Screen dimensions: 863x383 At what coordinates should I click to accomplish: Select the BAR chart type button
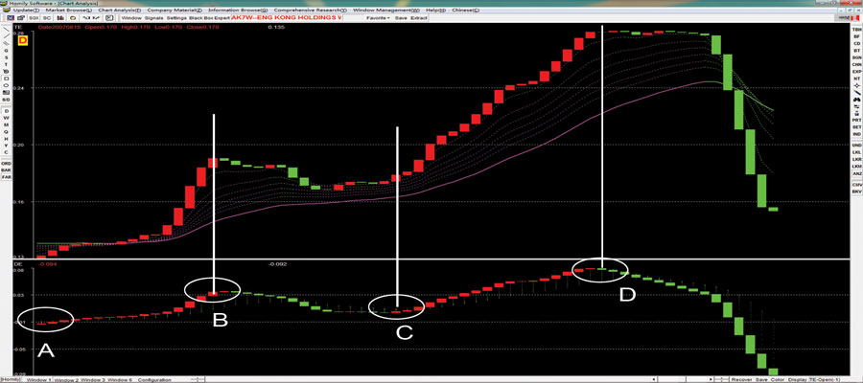click(x=6, y=169)
